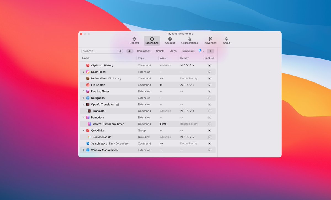Add an alias for Search Google

point(165,137)
